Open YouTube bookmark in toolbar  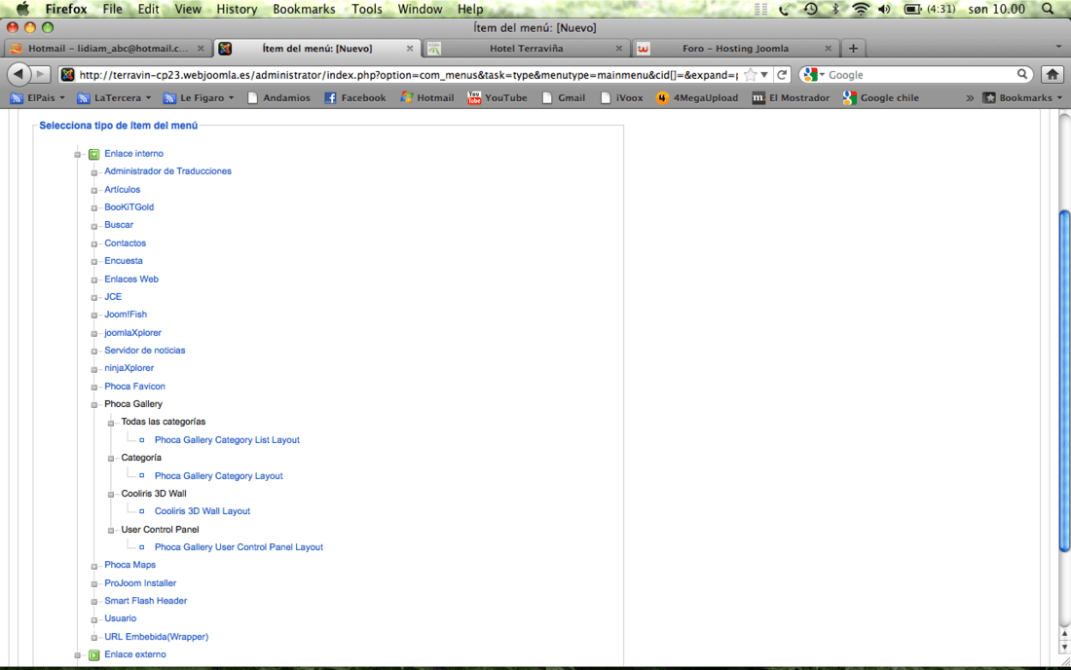click(498, 97)
